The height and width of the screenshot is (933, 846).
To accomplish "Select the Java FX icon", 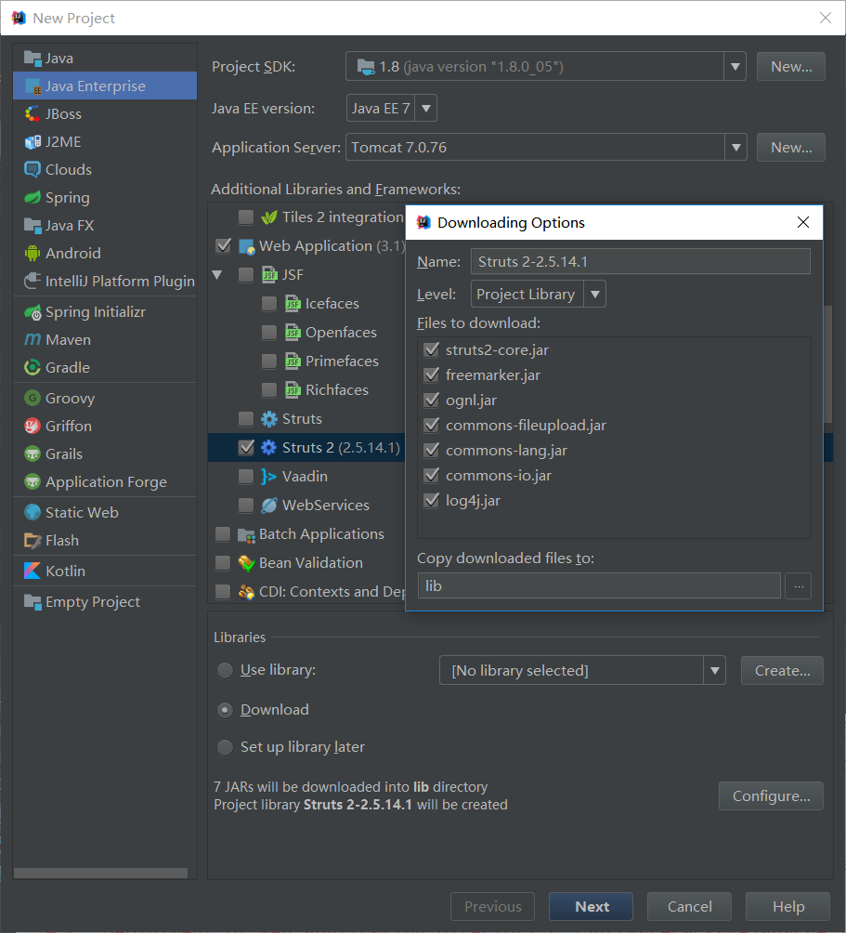I will click(33, 226).
